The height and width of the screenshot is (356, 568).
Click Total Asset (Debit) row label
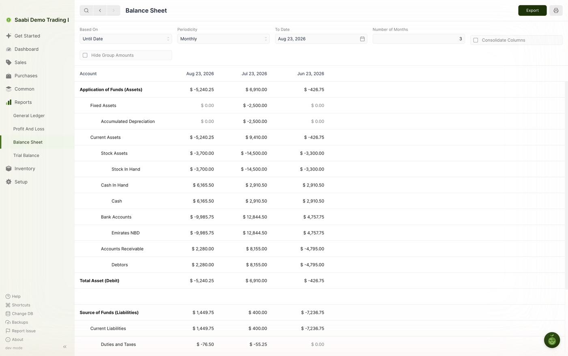pos(99,281)
